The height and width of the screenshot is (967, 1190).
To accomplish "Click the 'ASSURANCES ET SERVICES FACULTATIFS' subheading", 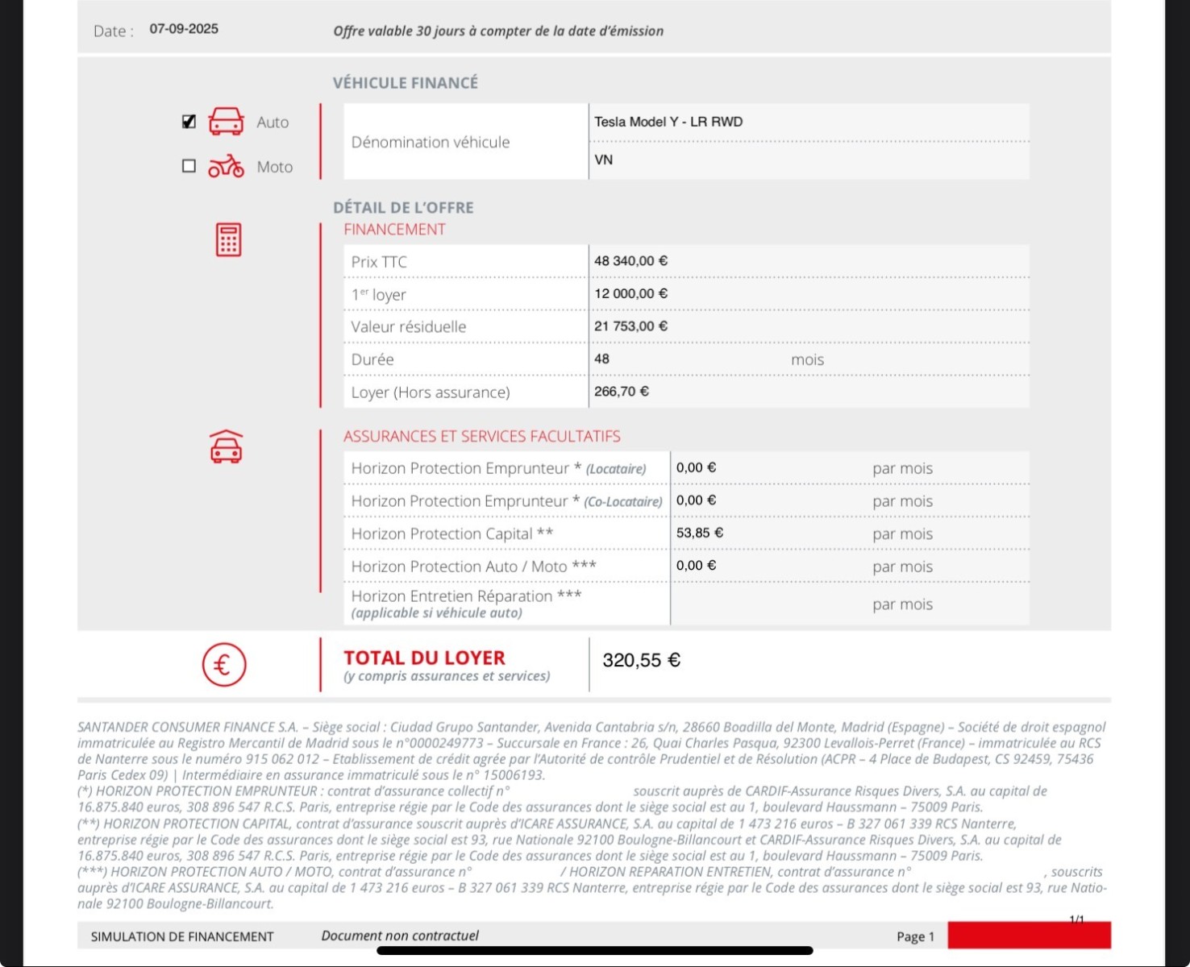I will tap(482, 437).
